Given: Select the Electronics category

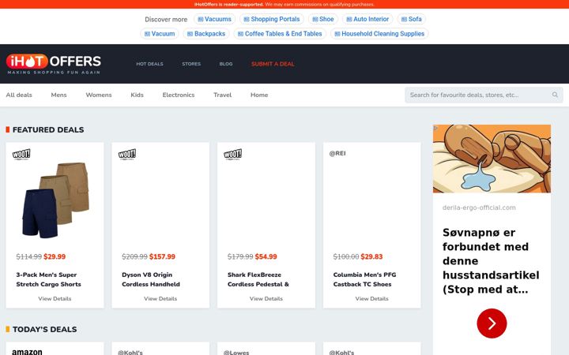Looking at the screenshot, I should tap(179, 95).
